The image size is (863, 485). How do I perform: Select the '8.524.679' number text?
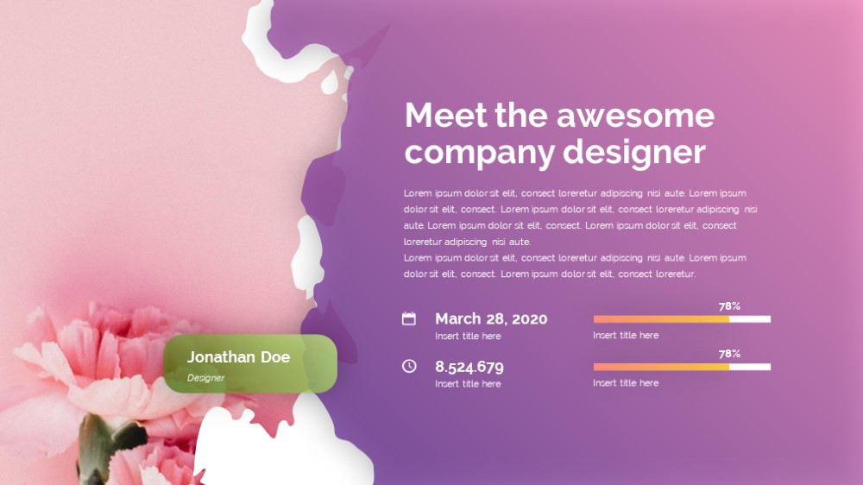469,367
